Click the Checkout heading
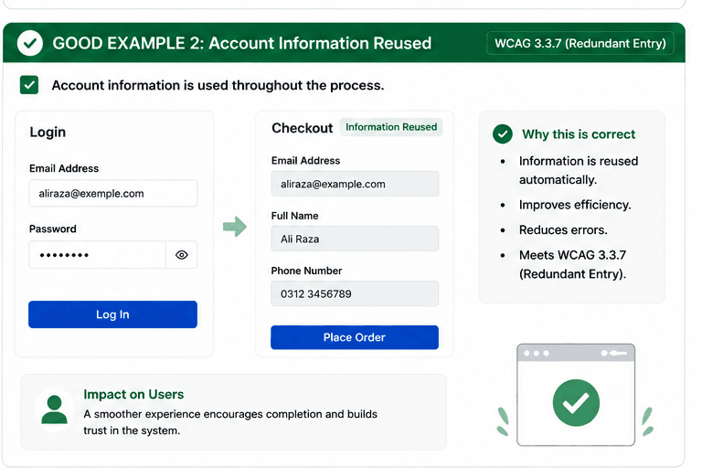Screen dimensions: 702x468 pos(303,128)
